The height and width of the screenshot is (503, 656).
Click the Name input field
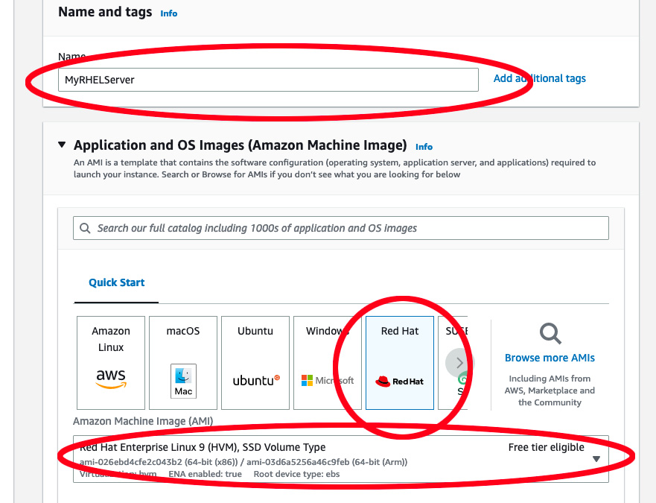(268, 80)
